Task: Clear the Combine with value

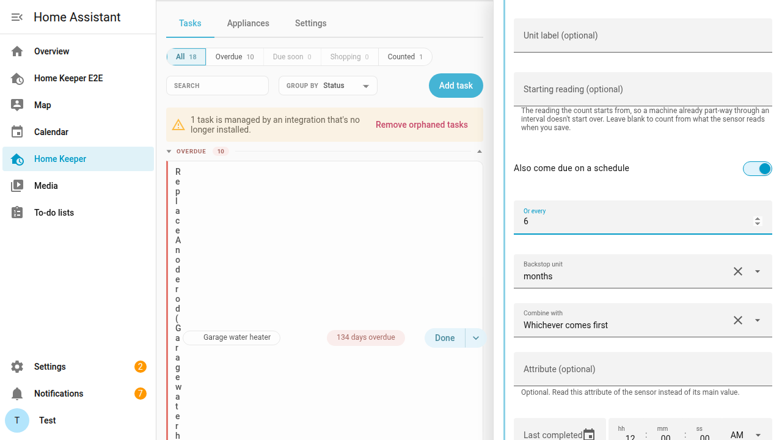Action: [738, 320]
